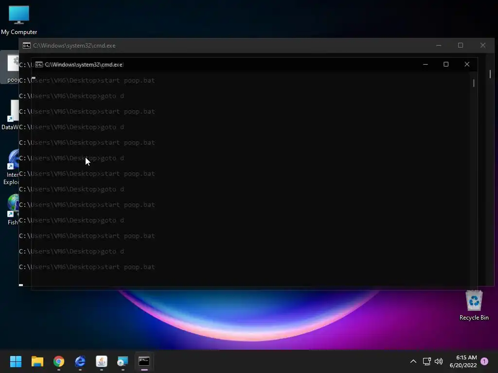498x373 pixels.
Task: Open the Recycle Bin on the desktop
Action: 474,305
